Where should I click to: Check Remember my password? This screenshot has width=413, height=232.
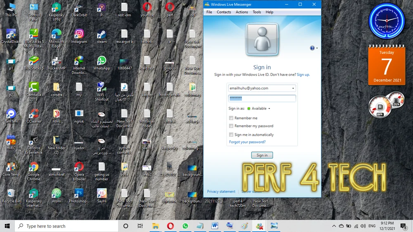click(231, 126)
